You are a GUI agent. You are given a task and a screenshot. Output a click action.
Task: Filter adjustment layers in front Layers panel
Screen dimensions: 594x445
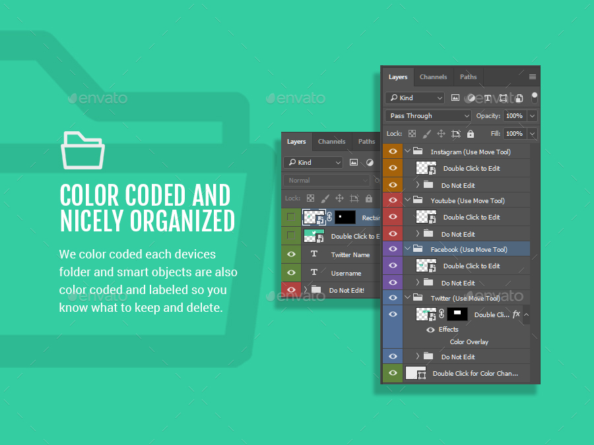[471, 98]
